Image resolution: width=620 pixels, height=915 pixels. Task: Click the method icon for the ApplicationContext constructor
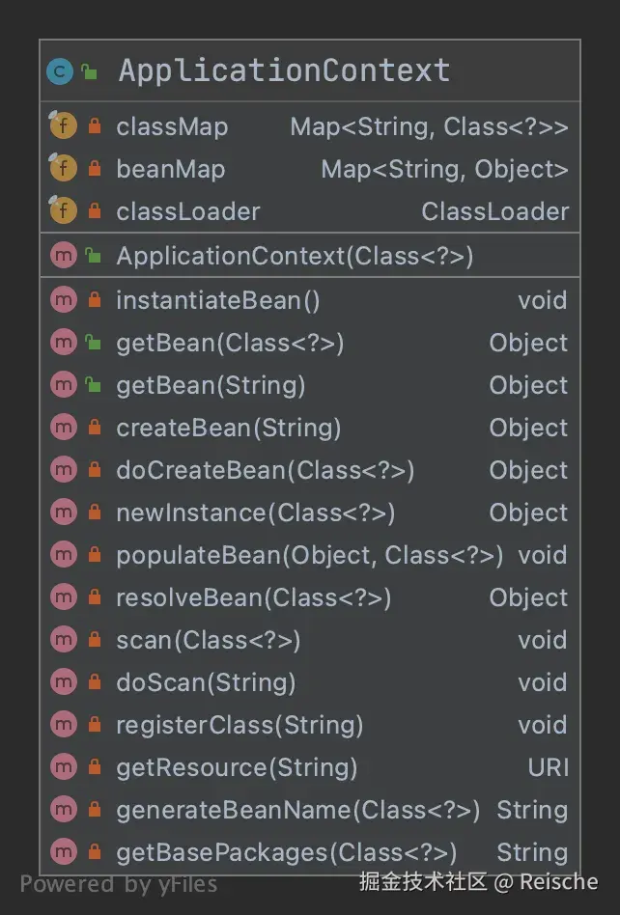[64, 256]
